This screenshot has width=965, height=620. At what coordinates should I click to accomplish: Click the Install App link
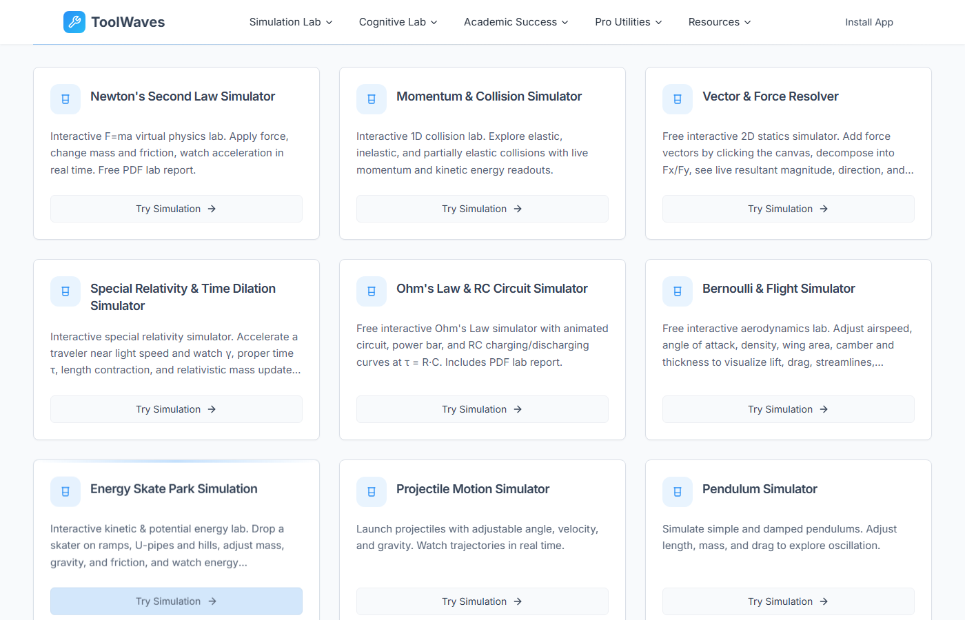tap(869, 22)
